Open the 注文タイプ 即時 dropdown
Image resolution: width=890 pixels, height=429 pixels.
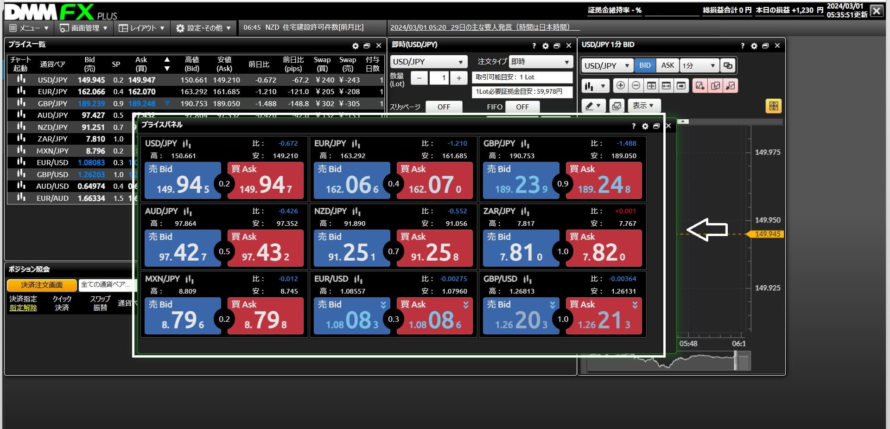coord(540,62)
